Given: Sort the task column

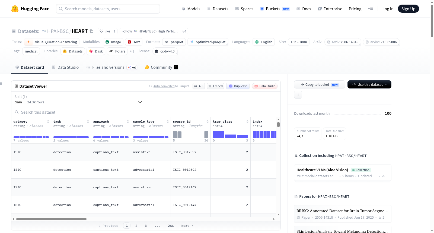Looking at the screenshot, I should 88,122.
